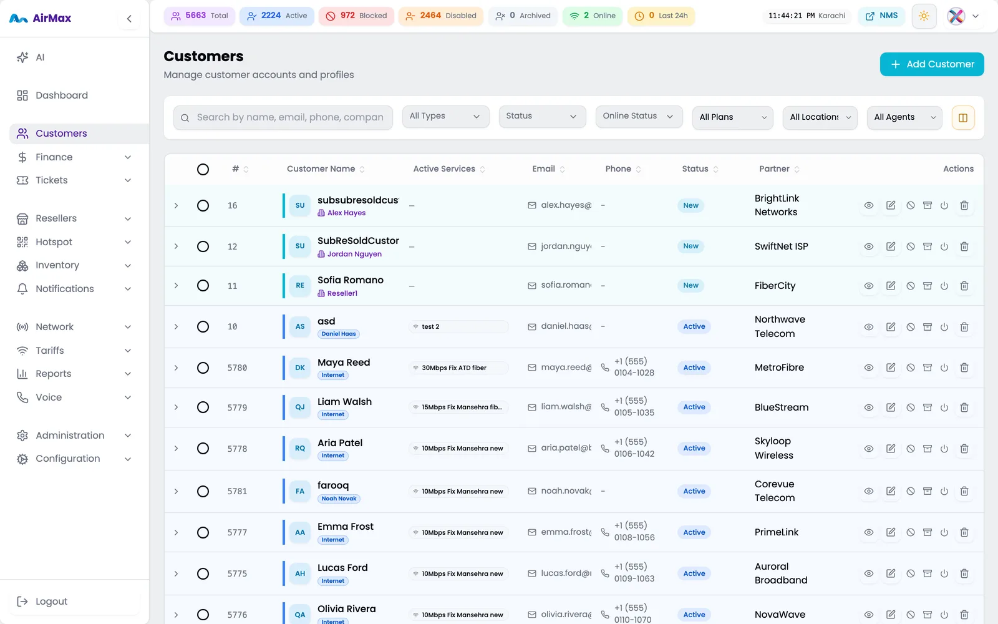This screenshot has height=624, width=998.
Task: Archive customer asd row 10
Action: tap(928, 327)
